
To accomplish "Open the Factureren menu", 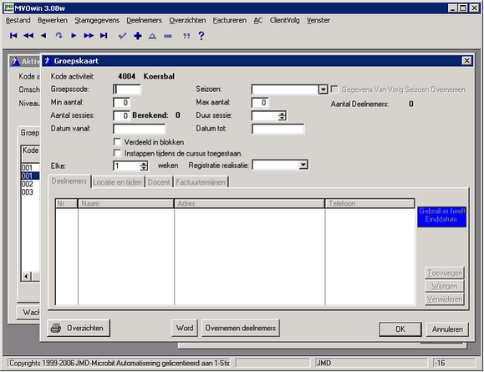I will (x=230, y=20).
